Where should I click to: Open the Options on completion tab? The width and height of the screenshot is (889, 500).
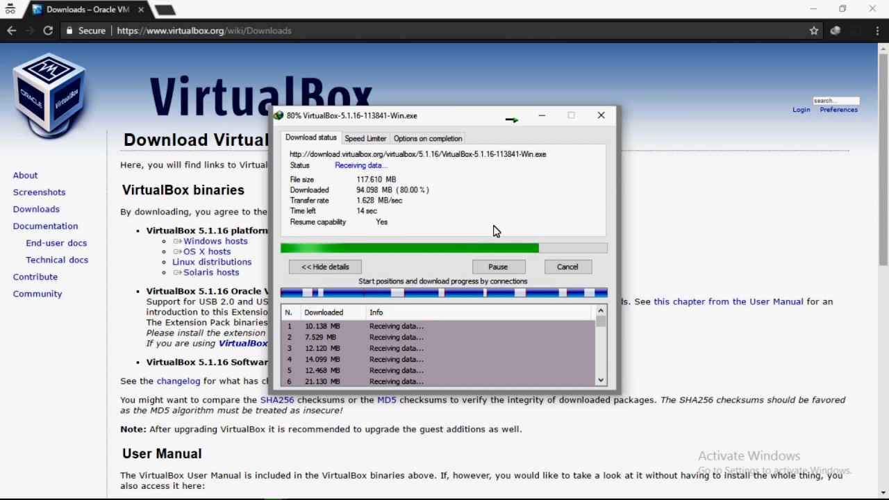tap(428, 138)
